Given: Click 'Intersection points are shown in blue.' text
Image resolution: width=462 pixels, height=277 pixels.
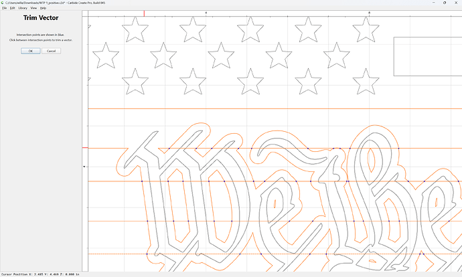Looking at the screenshot, I should (x=40, y=35).
